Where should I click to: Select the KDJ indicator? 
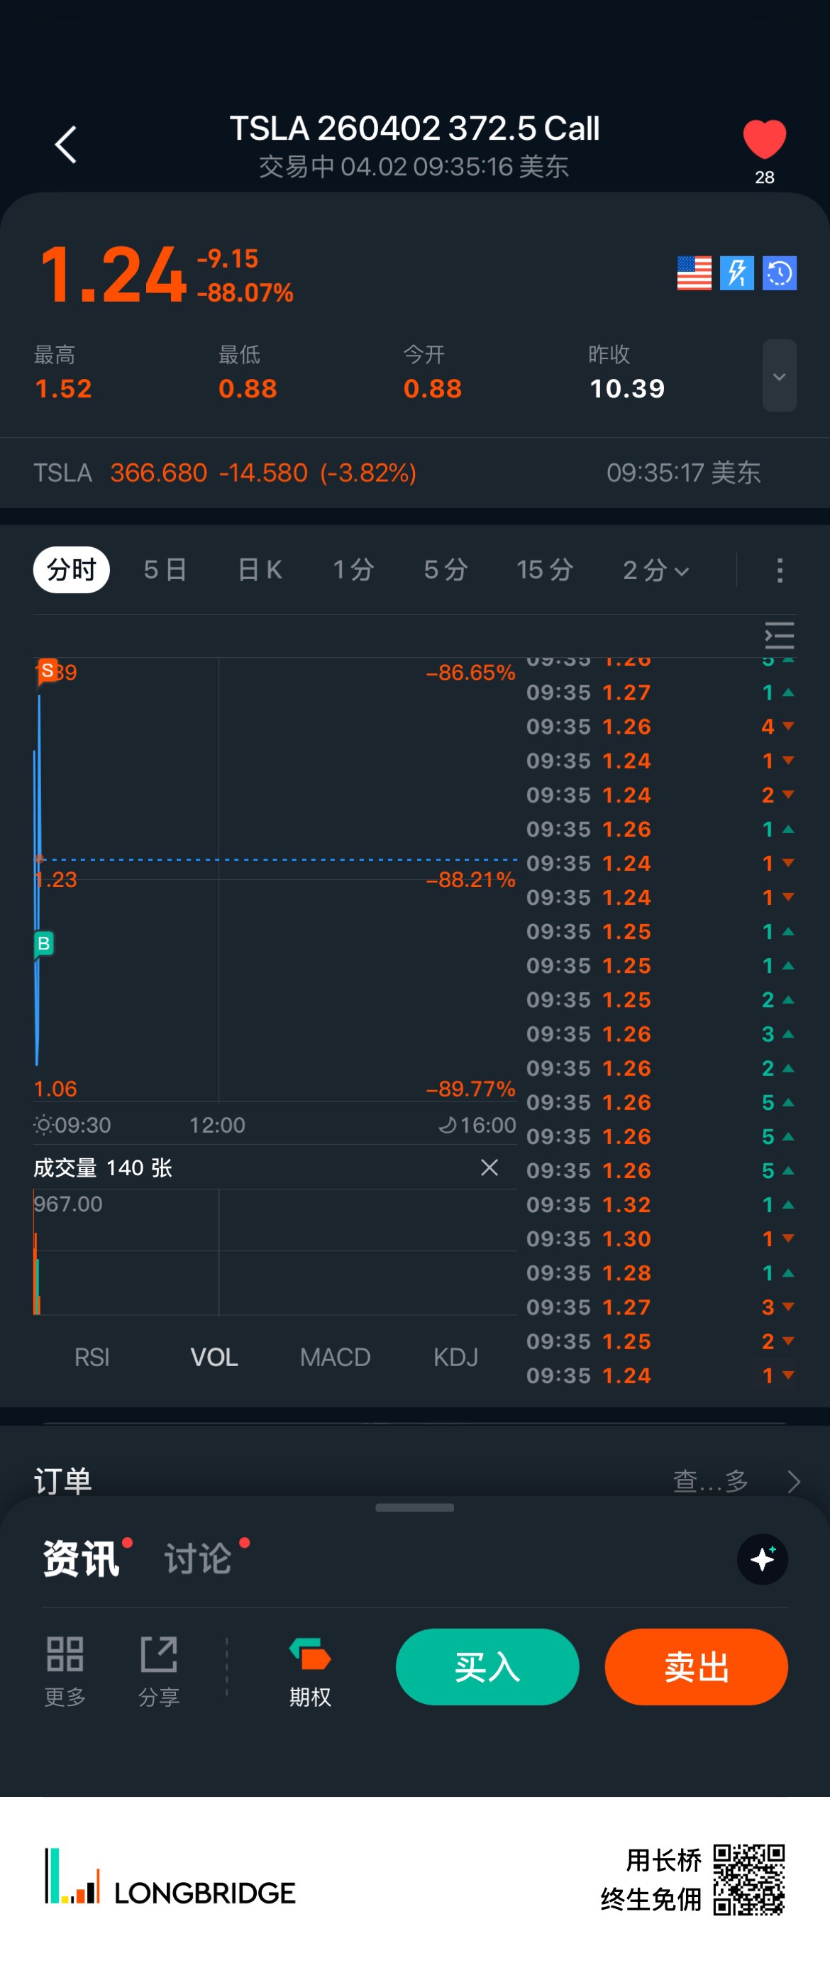(x=455, y=1357)
